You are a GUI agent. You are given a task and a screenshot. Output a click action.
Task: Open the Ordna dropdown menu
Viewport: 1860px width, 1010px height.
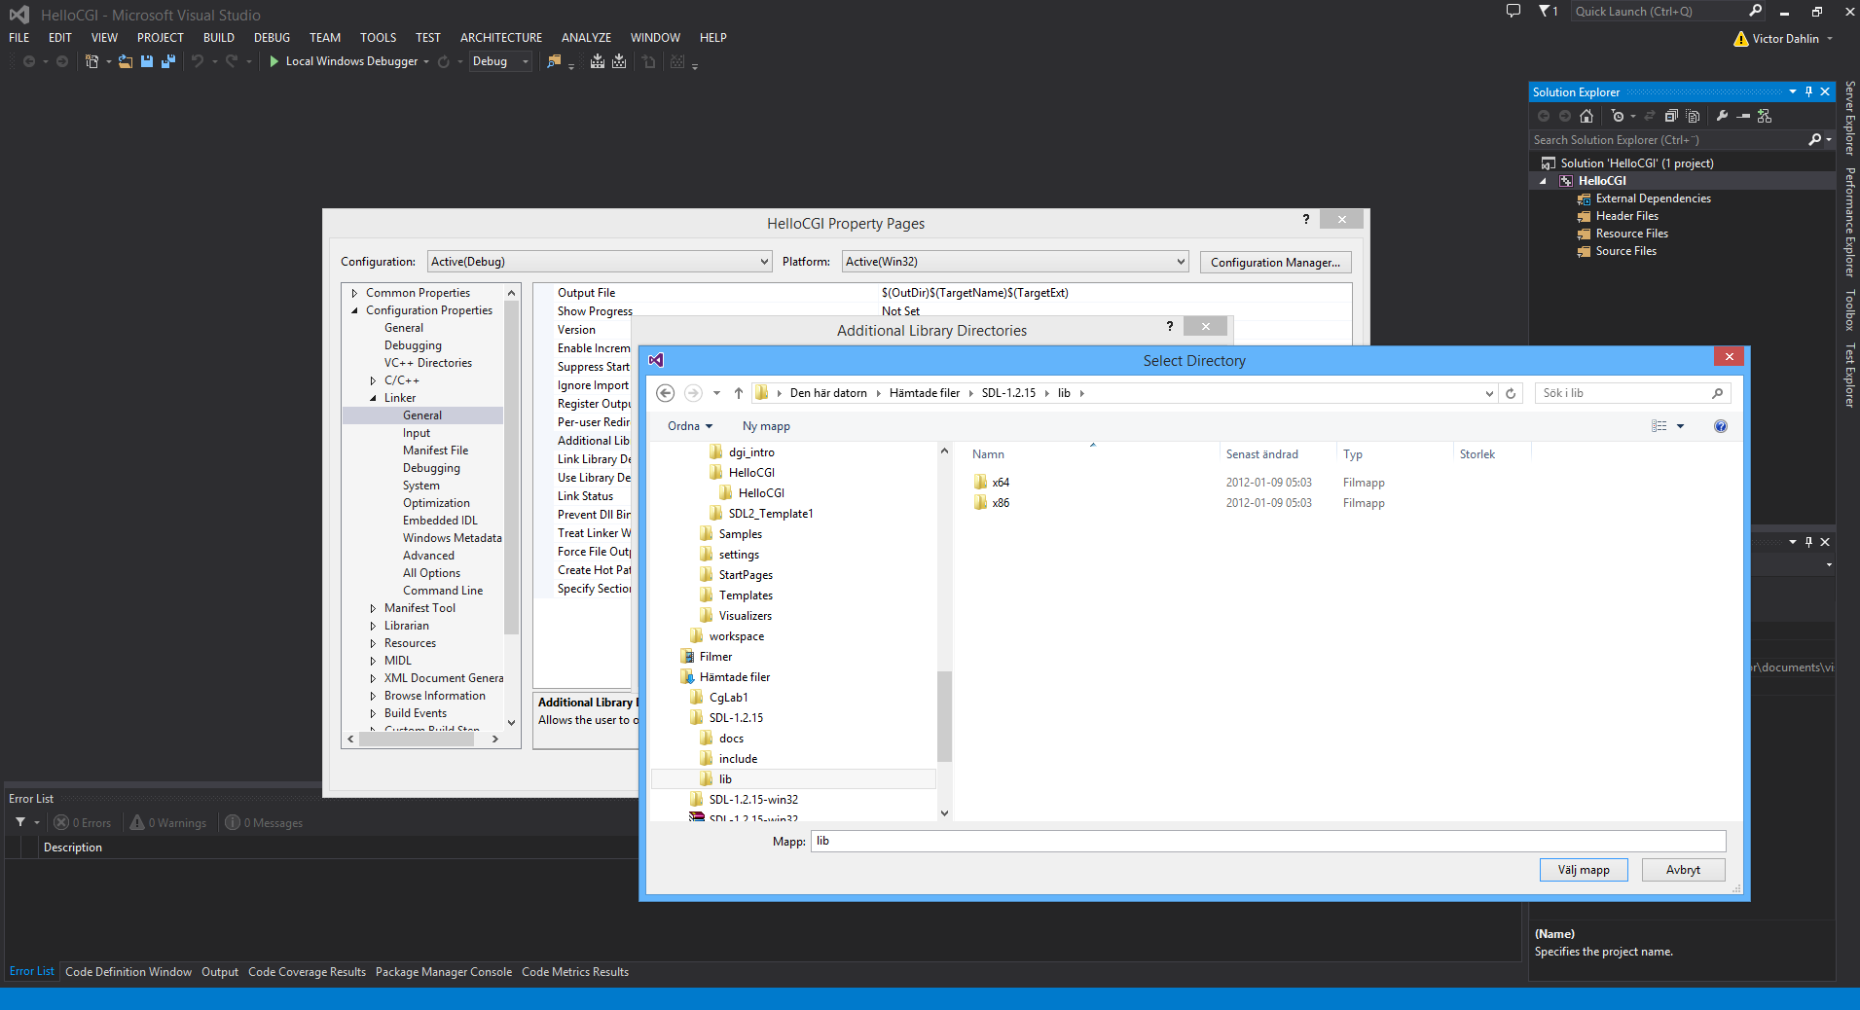point(690,426)
